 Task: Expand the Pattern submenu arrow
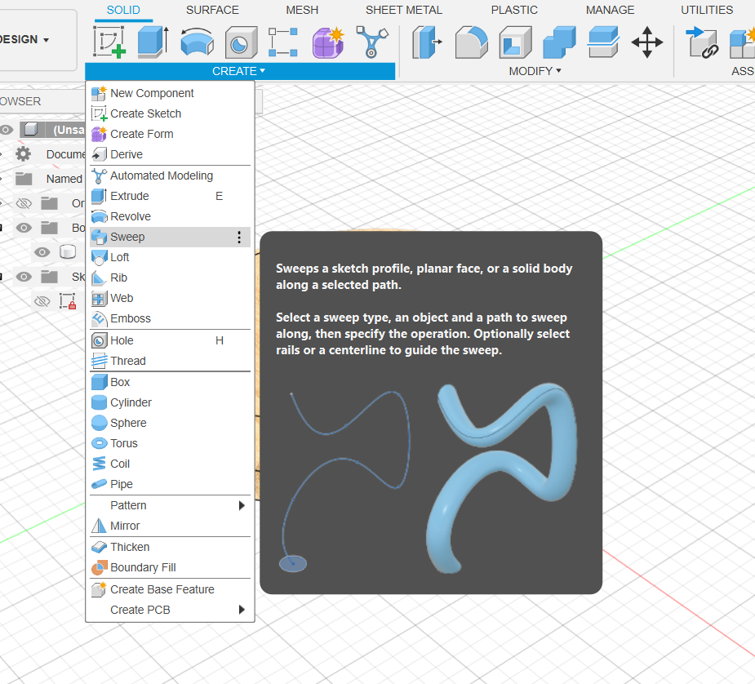[x=242, y=505]
